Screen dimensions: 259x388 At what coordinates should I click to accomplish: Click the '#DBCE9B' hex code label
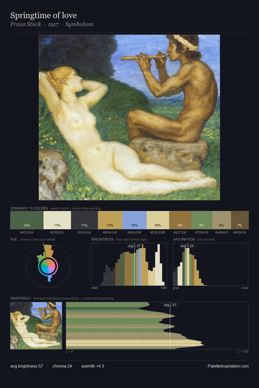158,232
